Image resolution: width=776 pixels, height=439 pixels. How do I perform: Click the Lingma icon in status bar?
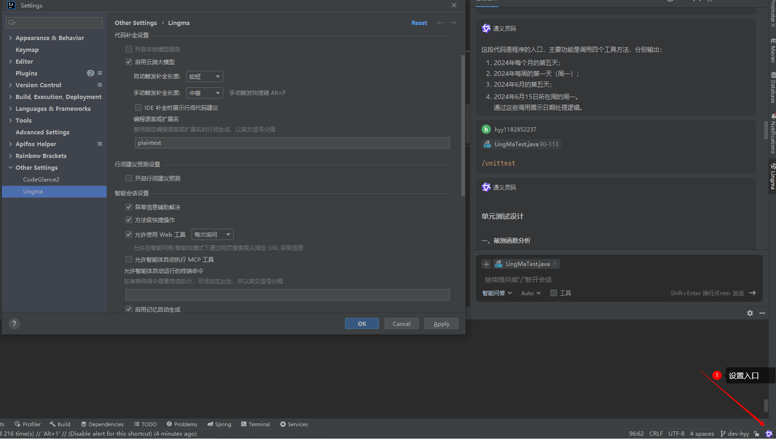pyautogui.click(x=769, y=433)
